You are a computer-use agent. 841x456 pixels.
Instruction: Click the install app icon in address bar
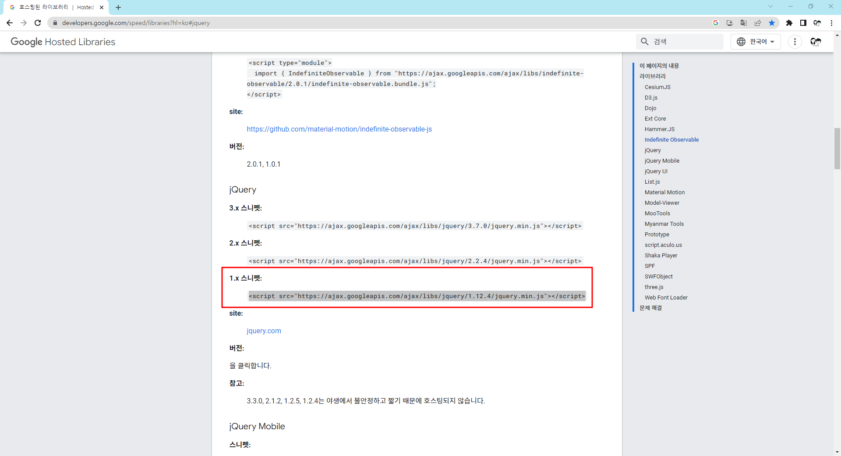point(730,23)
